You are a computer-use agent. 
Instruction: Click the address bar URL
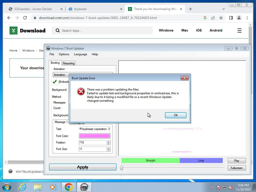coord(98,18)
